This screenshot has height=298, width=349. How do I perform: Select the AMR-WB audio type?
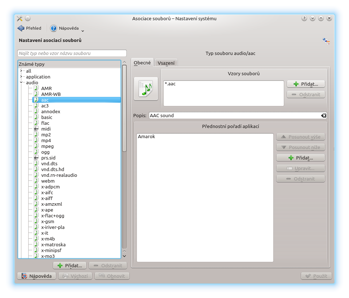point(51,94)
